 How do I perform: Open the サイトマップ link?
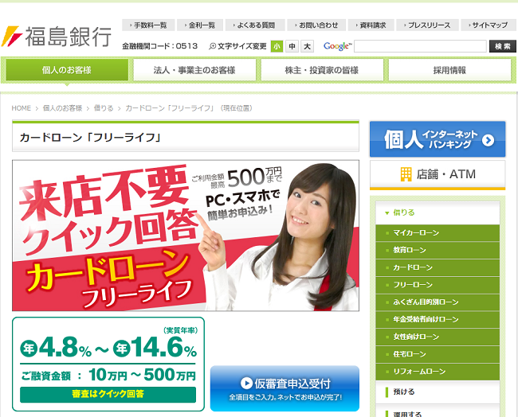pos(489,25)
